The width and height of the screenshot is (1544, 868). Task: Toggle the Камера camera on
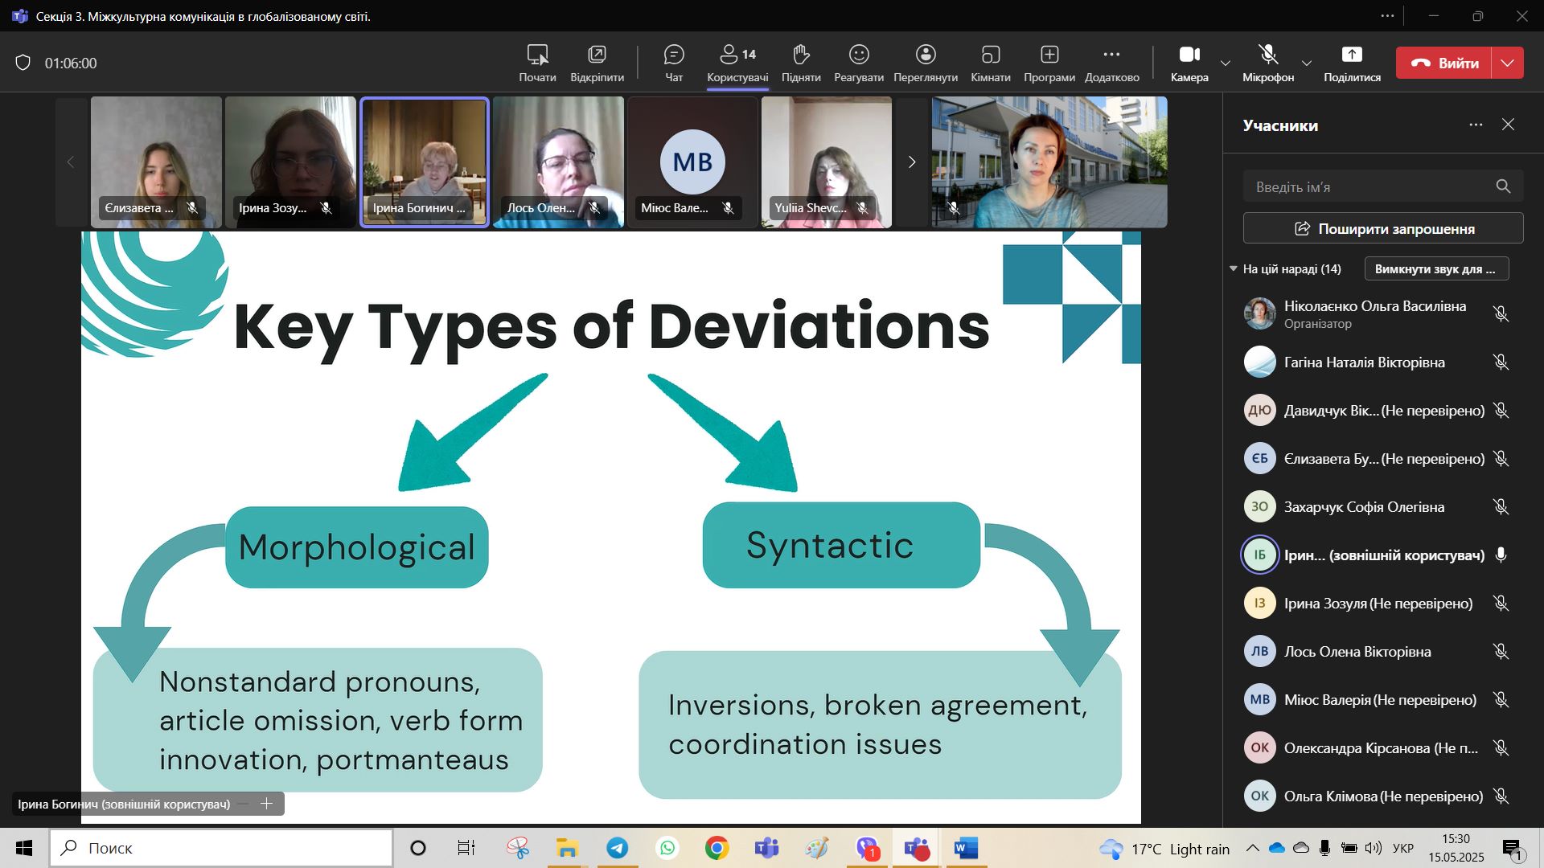click(1189, 63)
